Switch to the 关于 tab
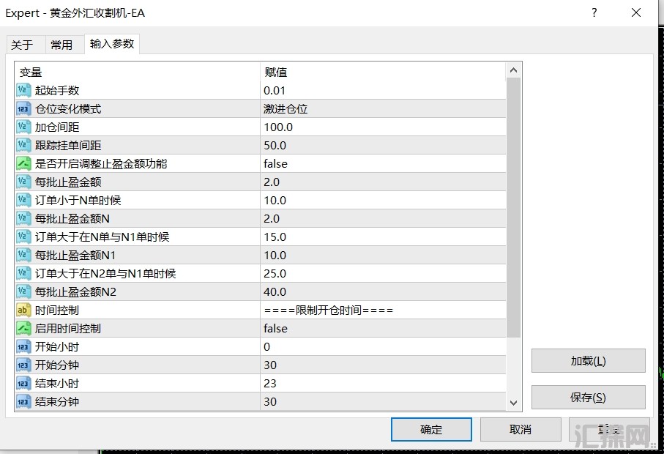This screenshot has height=454, width=664. (x=22, y=45)
